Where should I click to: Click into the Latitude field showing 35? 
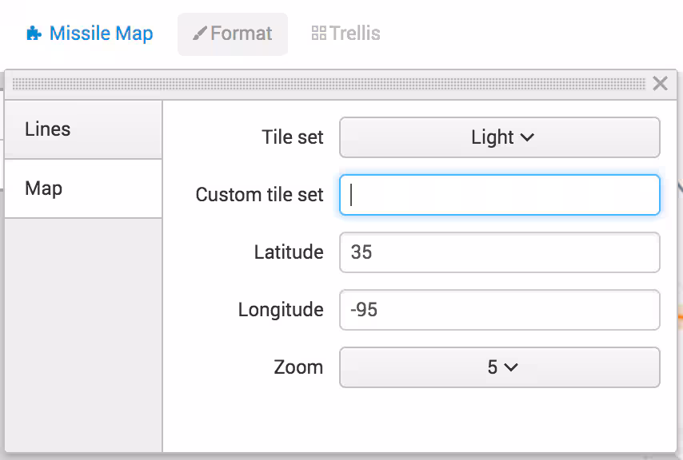coord(499,252)
